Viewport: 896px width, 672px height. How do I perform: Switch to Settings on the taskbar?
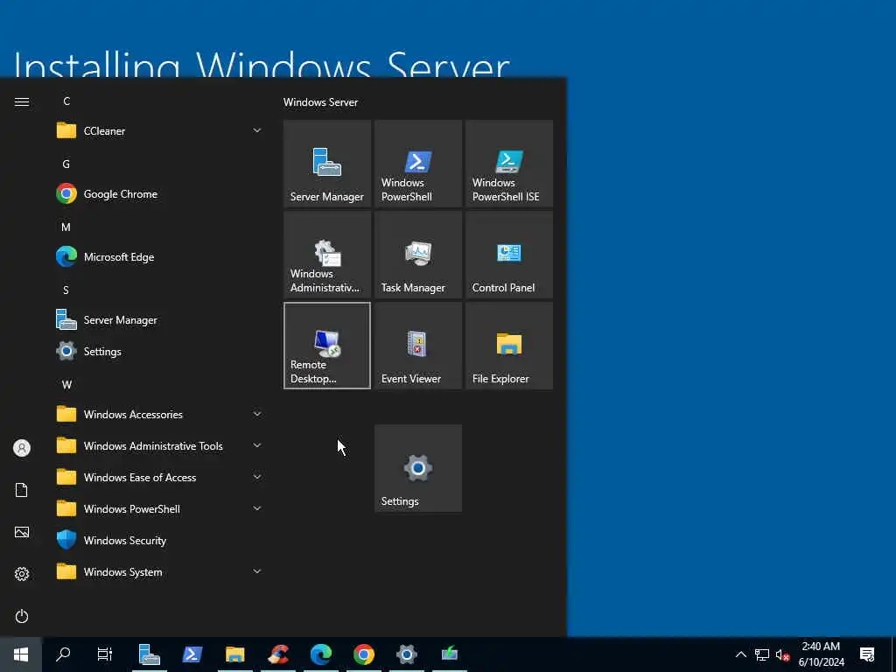[406, 654]
